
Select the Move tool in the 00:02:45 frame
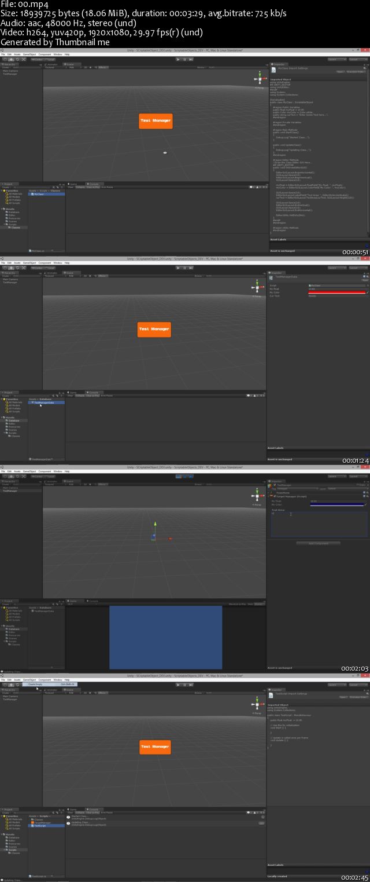[10, 685]
